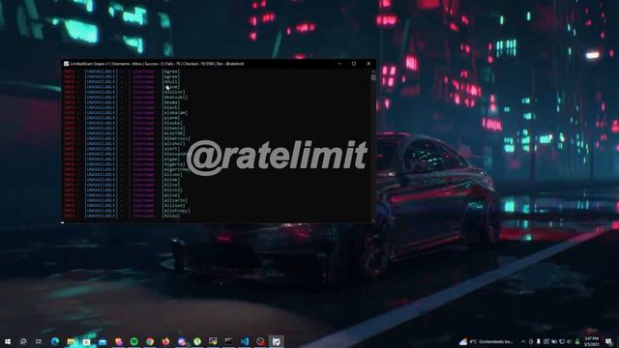
Task: Open the clock and date in the taskbar
Action: point(591,341)
